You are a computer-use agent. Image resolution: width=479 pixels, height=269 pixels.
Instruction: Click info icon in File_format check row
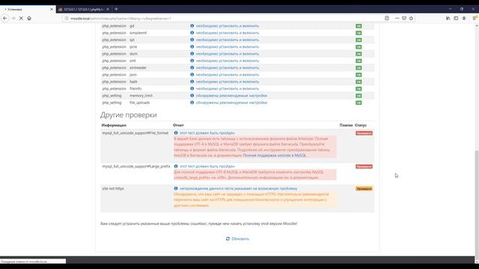(176, 133)
